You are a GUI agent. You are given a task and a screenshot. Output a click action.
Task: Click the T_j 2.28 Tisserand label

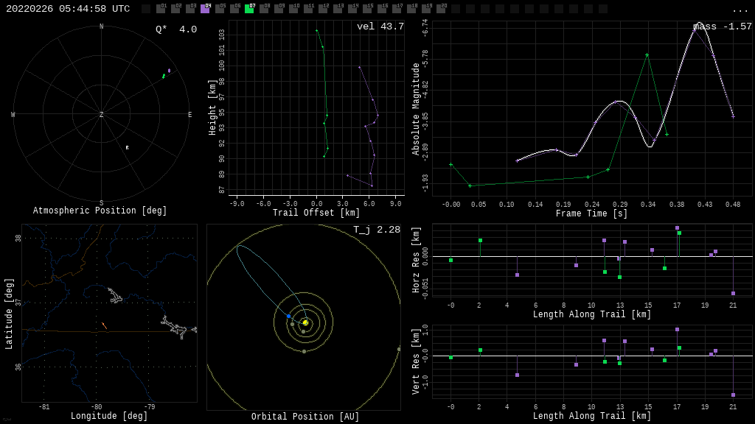(x=376, y=230)
